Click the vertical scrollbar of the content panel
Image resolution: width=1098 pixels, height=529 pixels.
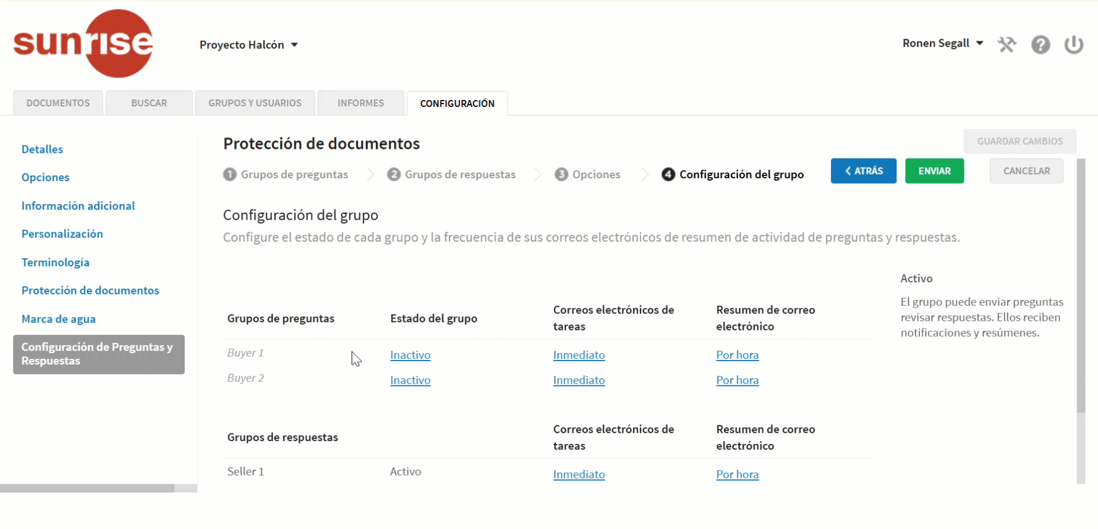pos(1081,286)
